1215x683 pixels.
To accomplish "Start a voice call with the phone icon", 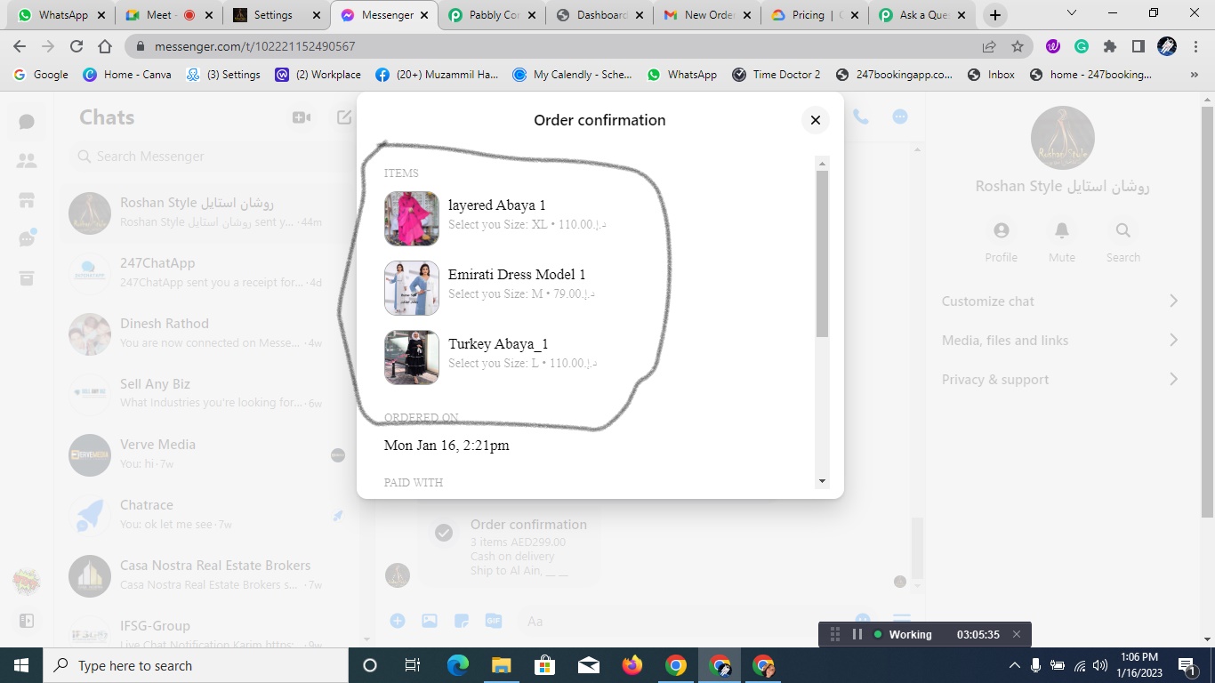I will click(861, 117).
